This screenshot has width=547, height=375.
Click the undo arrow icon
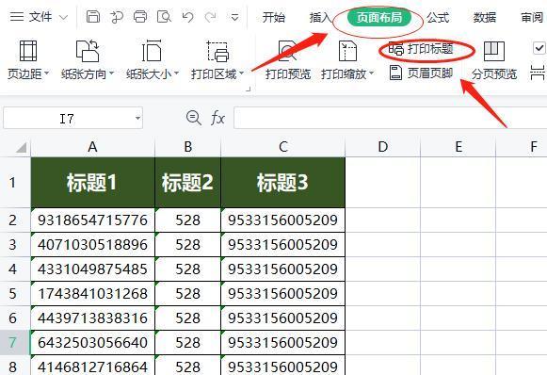point(187,16)
